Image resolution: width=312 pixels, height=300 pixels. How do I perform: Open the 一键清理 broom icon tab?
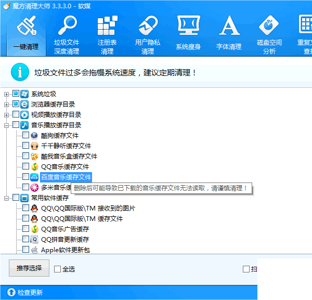tap(27, 25)
